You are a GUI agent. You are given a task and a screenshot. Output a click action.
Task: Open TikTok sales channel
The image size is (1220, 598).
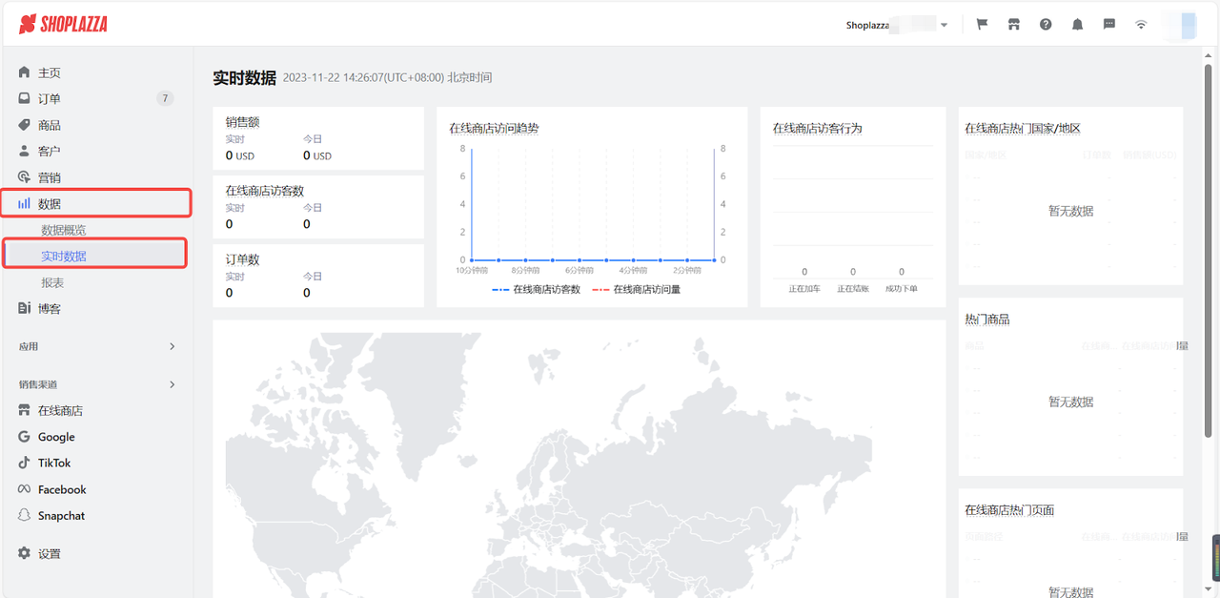[54, 463]
